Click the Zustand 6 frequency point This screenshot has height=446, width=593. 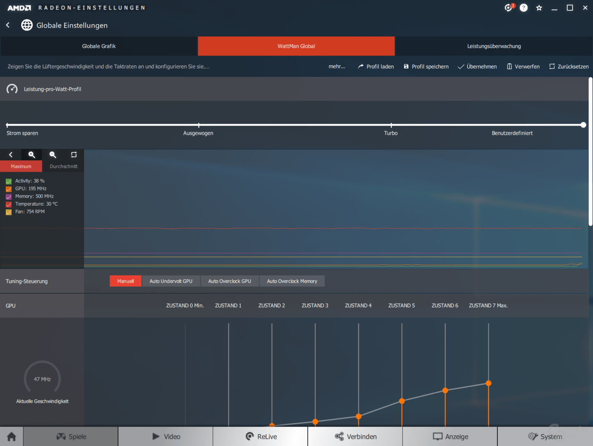tap(445, 390)
